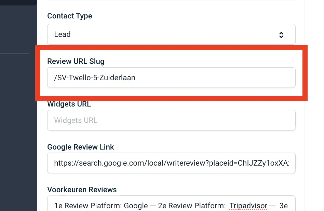Open the Contact Type dropdown

point(171,34)
